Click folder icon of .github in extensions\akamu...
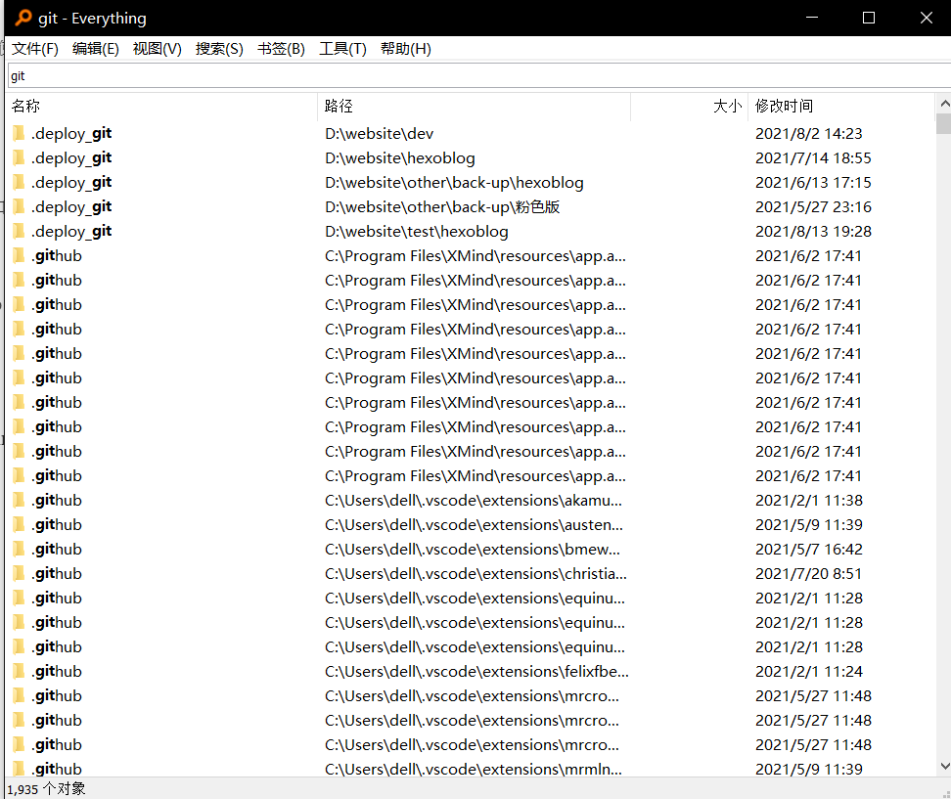Image resolution: width=951 pixels, height=799 pixels. point(19,500)
